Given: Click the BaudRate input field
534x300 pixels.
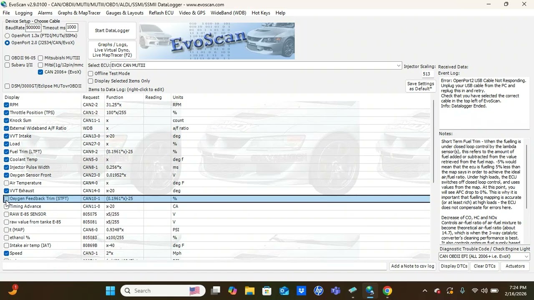Looking at the screenshot, I should click(x=33, y=27).
